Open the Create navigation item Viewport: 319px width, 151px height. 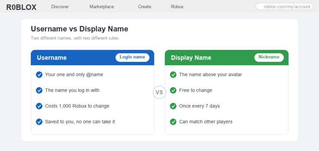click(x=145, y=7)
